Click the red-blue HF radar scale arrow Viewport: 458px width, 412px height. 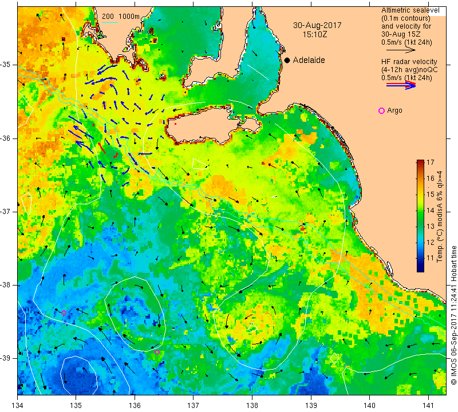point(401,85)
